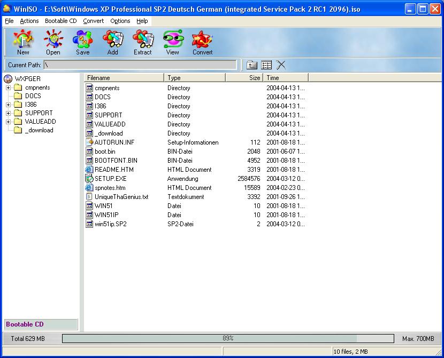Click the 10 files, 2 MB status
The image size is (444, 358).
click(x=350, y=352)
